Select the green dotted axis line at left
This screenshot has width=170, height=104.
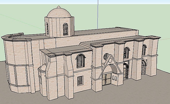pyautogui.click(x=22, y=22)
